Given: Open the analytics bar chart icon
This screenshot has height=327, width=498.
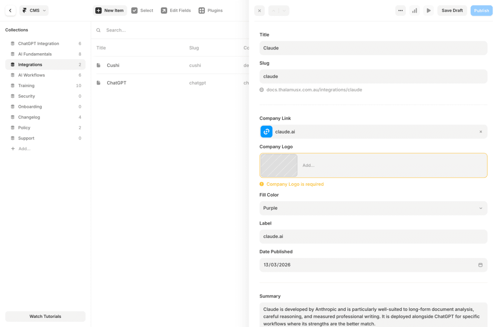Looking at the screenshot, I should pos(414,11).
